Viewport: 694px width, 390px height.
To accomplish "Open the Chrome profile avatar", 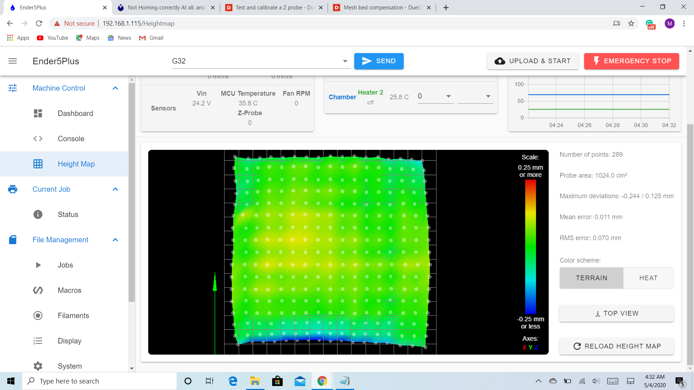I will (x=669, y=23).
